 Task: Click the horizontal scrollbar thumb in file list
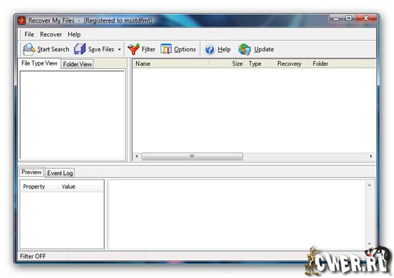click(192, 156)
